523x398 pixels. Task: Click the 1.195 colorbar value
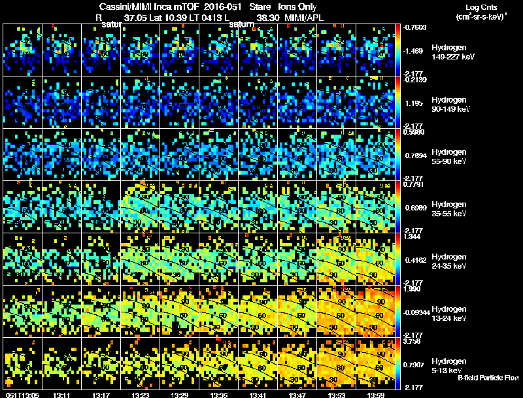[414, 103]
